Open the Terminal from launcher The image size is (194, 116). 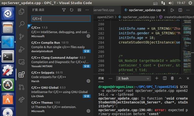coord(8,56)
